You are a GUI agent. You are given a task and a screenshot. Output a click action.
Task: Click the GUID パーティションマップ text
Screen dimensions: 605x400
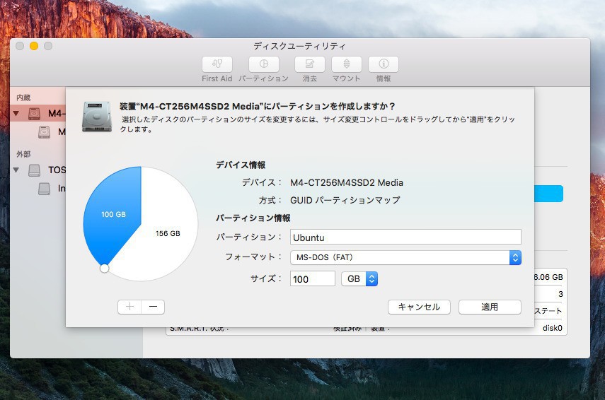[345, 201]
